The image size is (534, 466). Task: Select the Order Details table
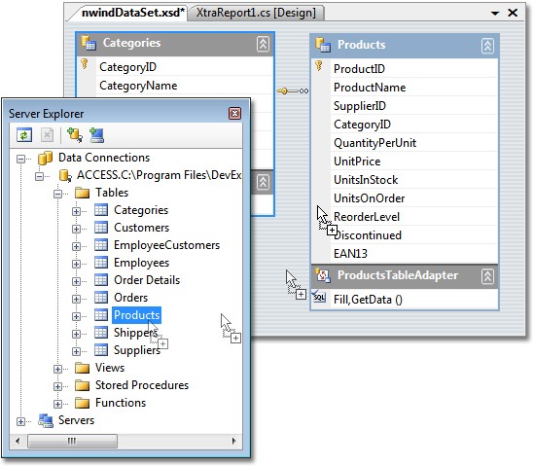147,280
